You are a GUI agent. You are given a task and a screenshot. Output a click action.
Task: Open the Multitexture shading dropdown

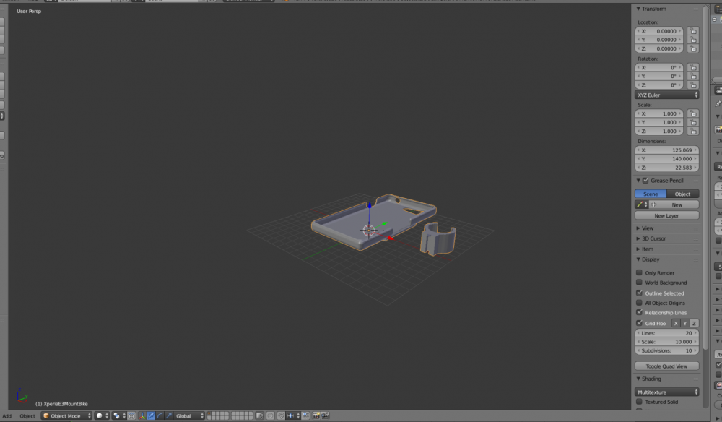pos(666,392)
